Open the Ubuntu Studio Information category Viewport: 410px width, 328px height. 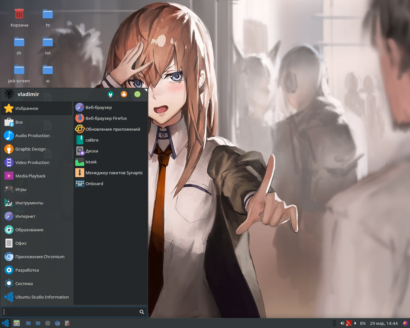pos(36,297)
